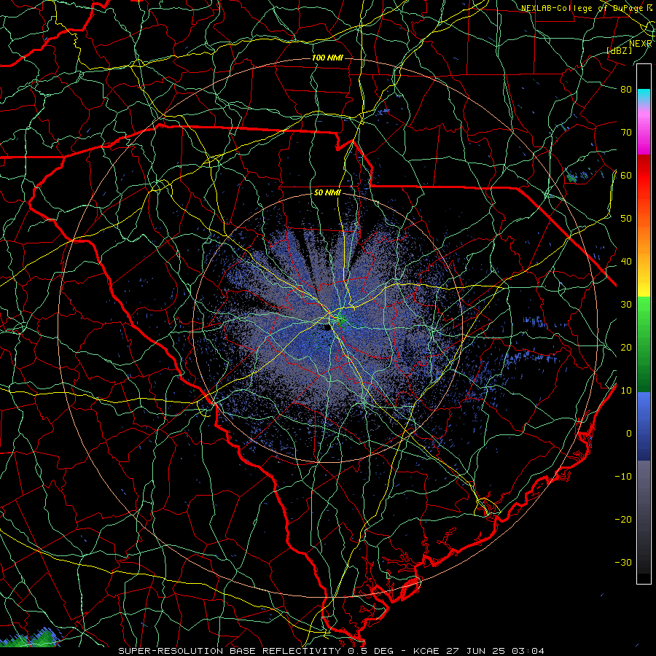Image resolution: width=656 pixels, height=656 pixels.
Task: Click the 'KCAE' station identifier in the caption
Action: (x=426, y=651)
